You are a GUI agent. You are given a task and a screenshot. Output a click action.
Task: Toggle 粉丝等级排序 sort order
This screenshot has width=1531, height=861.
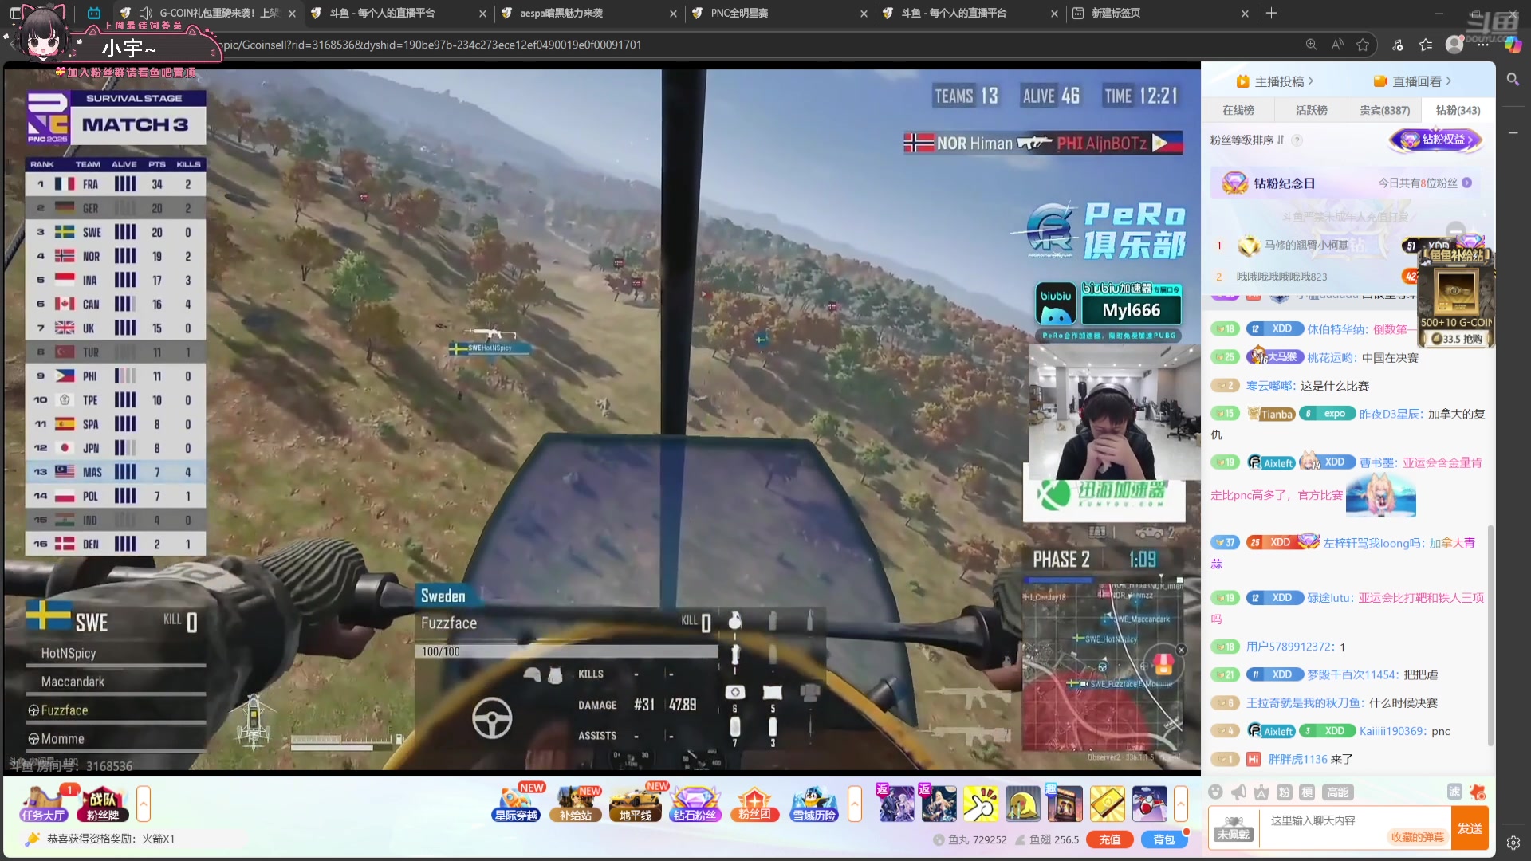[x=1247, y=140]
